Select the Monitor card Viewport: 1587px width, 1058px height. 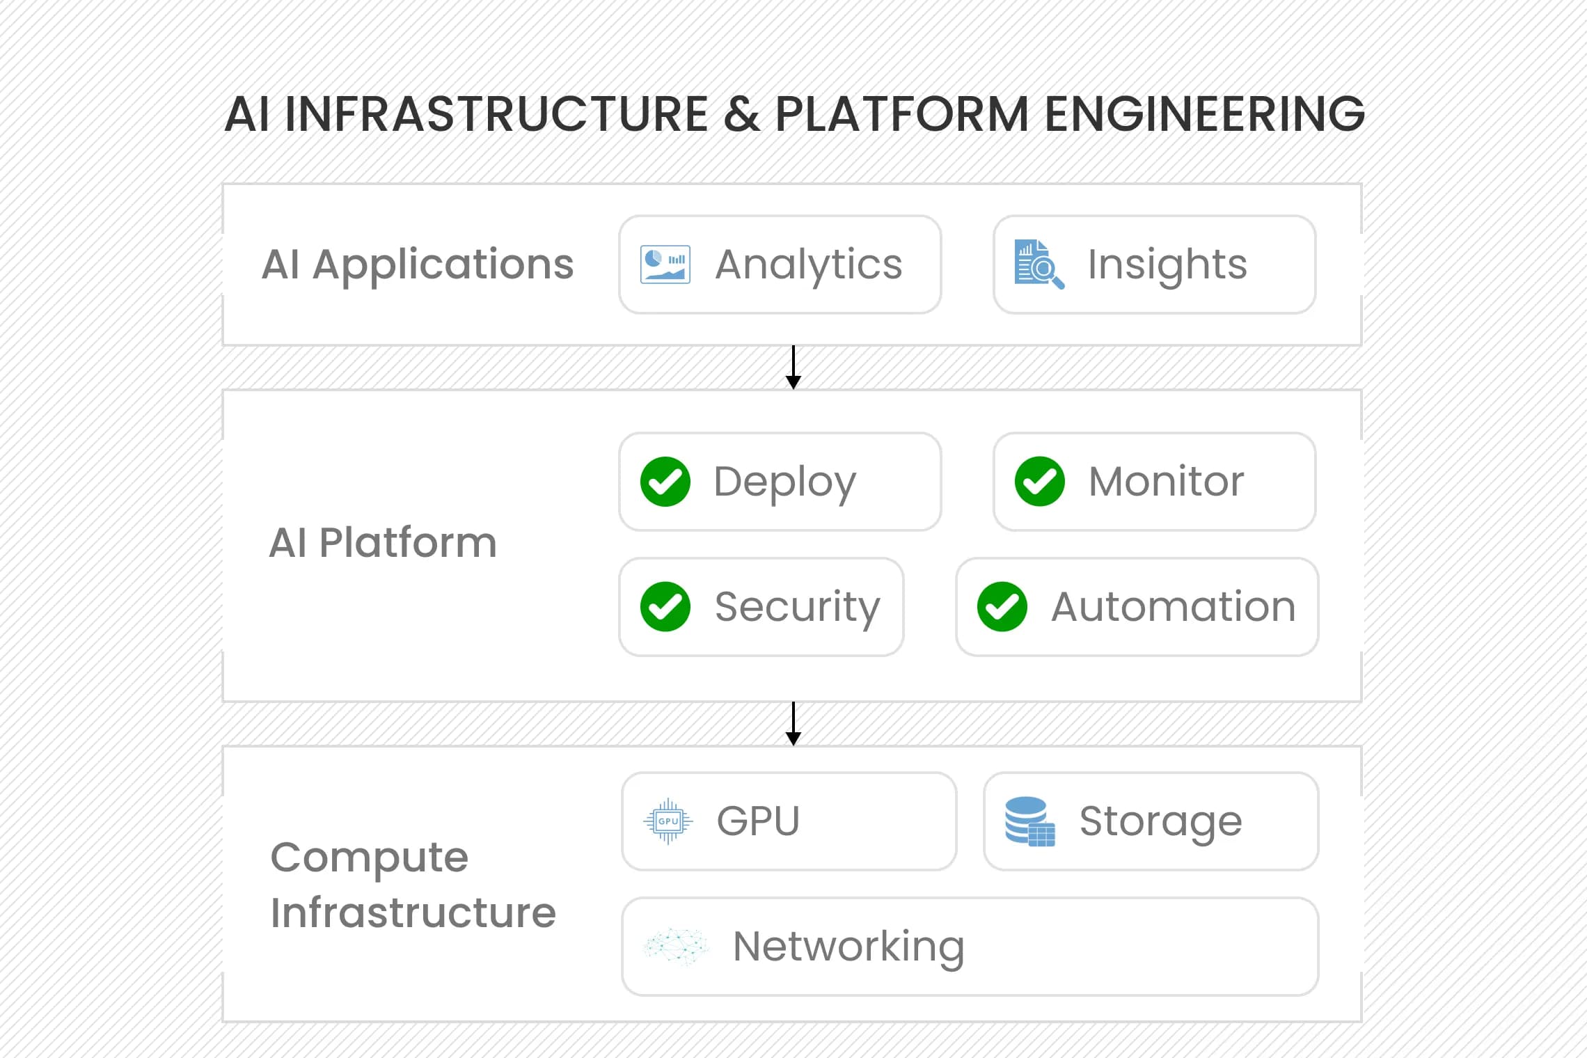[1155, 482]
